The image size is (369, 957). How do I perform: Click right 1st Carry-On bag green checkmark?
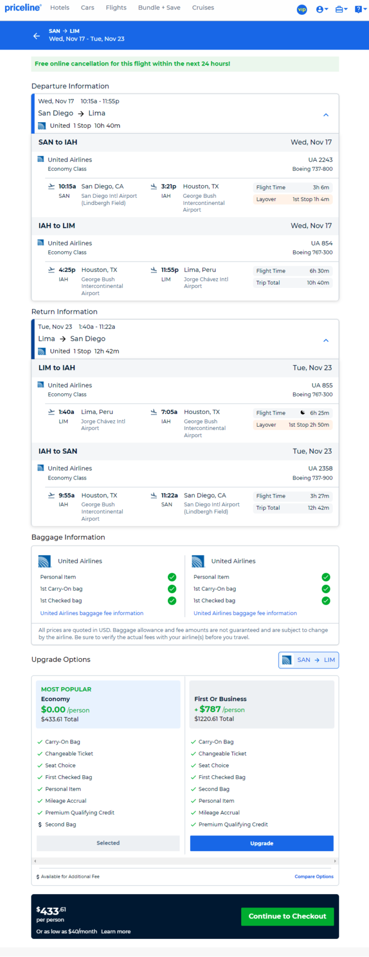pyautogui.click(x=326, y=589)
